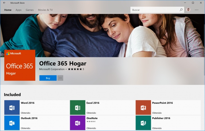Click Obtenido under Outlook 2016

coord(26,128)
